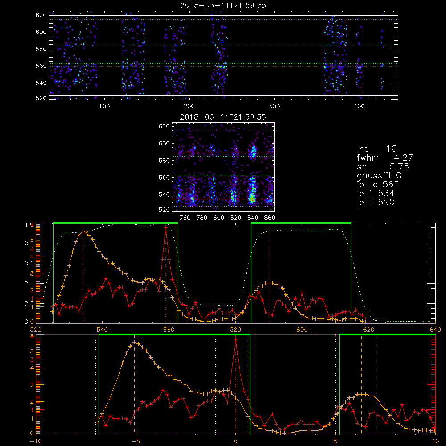Click the -5 label on the bottom plot axis

tap(136, 442)
